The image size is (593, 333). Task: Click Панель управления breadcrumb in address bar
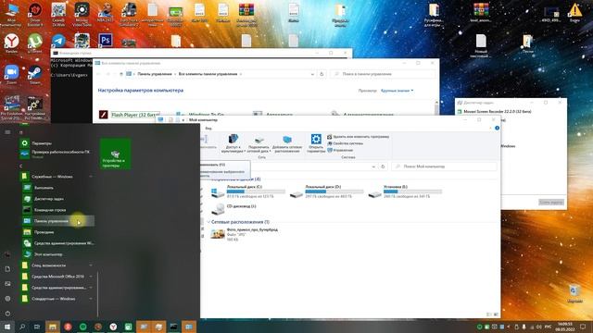click(x=155, y=74)
